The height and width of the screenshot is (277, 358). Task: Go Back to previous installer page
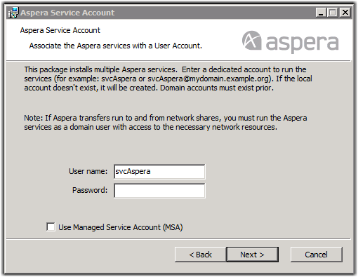201,255
